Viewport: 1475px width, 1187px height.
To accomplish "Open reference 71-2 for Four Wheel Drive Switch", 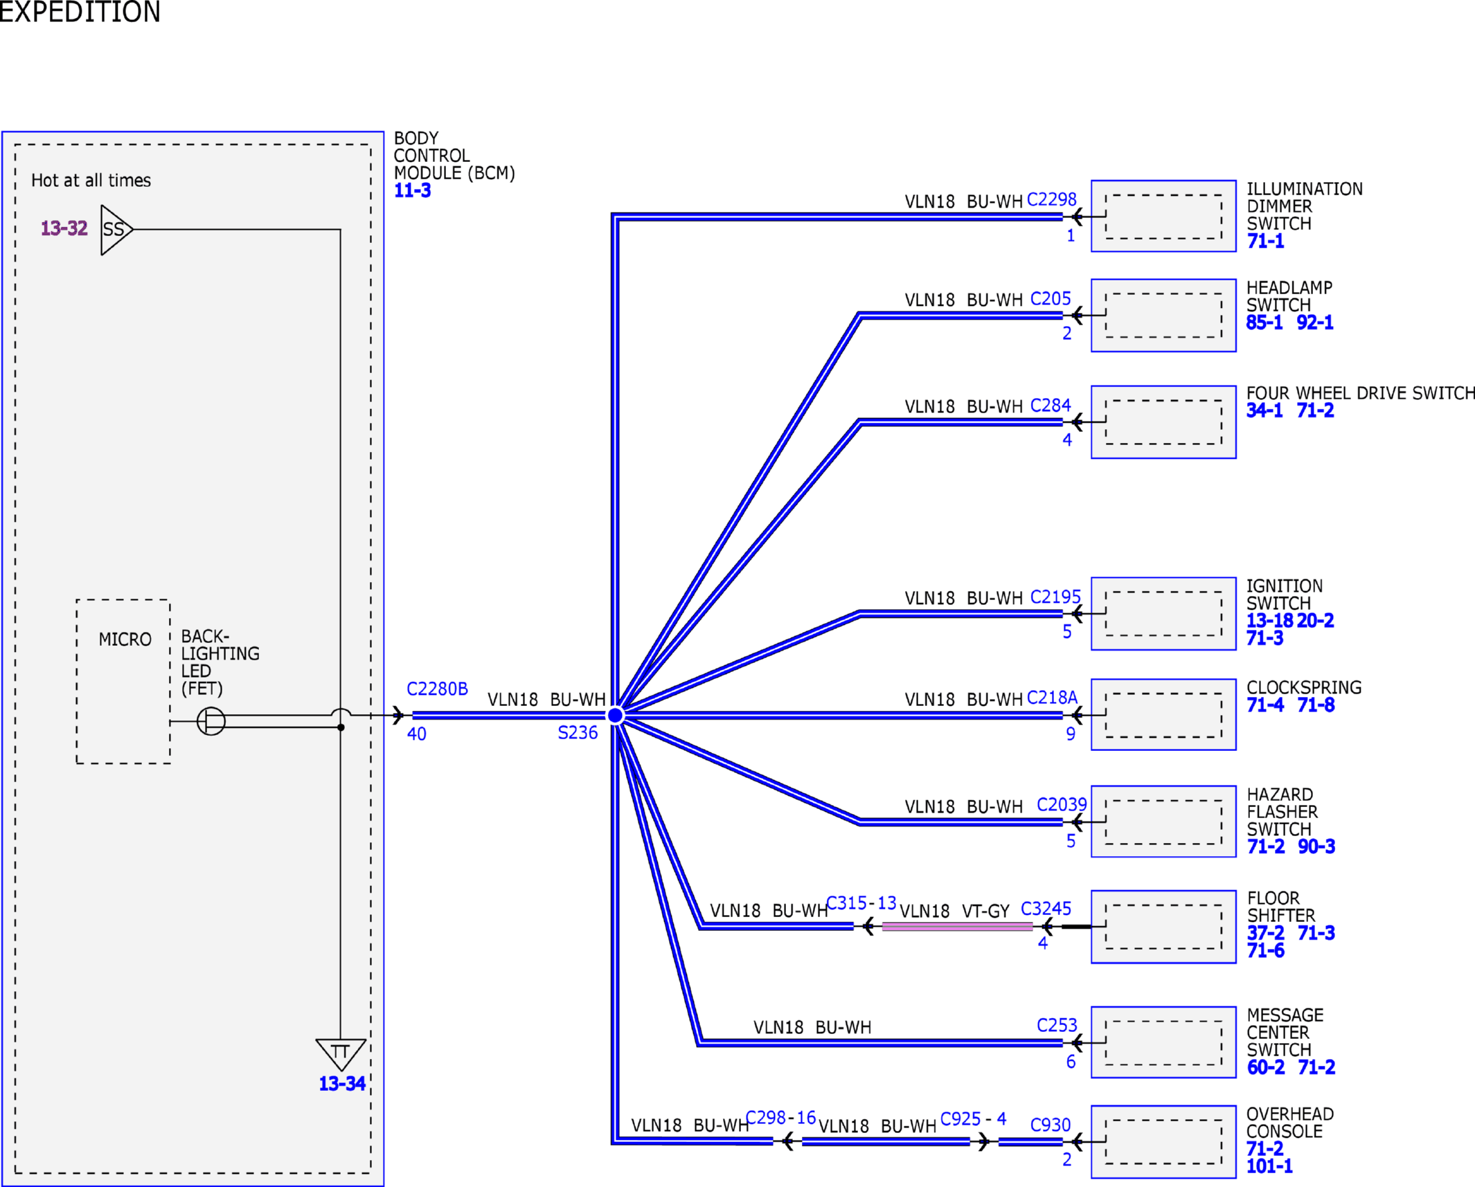I will point(1315,410).
